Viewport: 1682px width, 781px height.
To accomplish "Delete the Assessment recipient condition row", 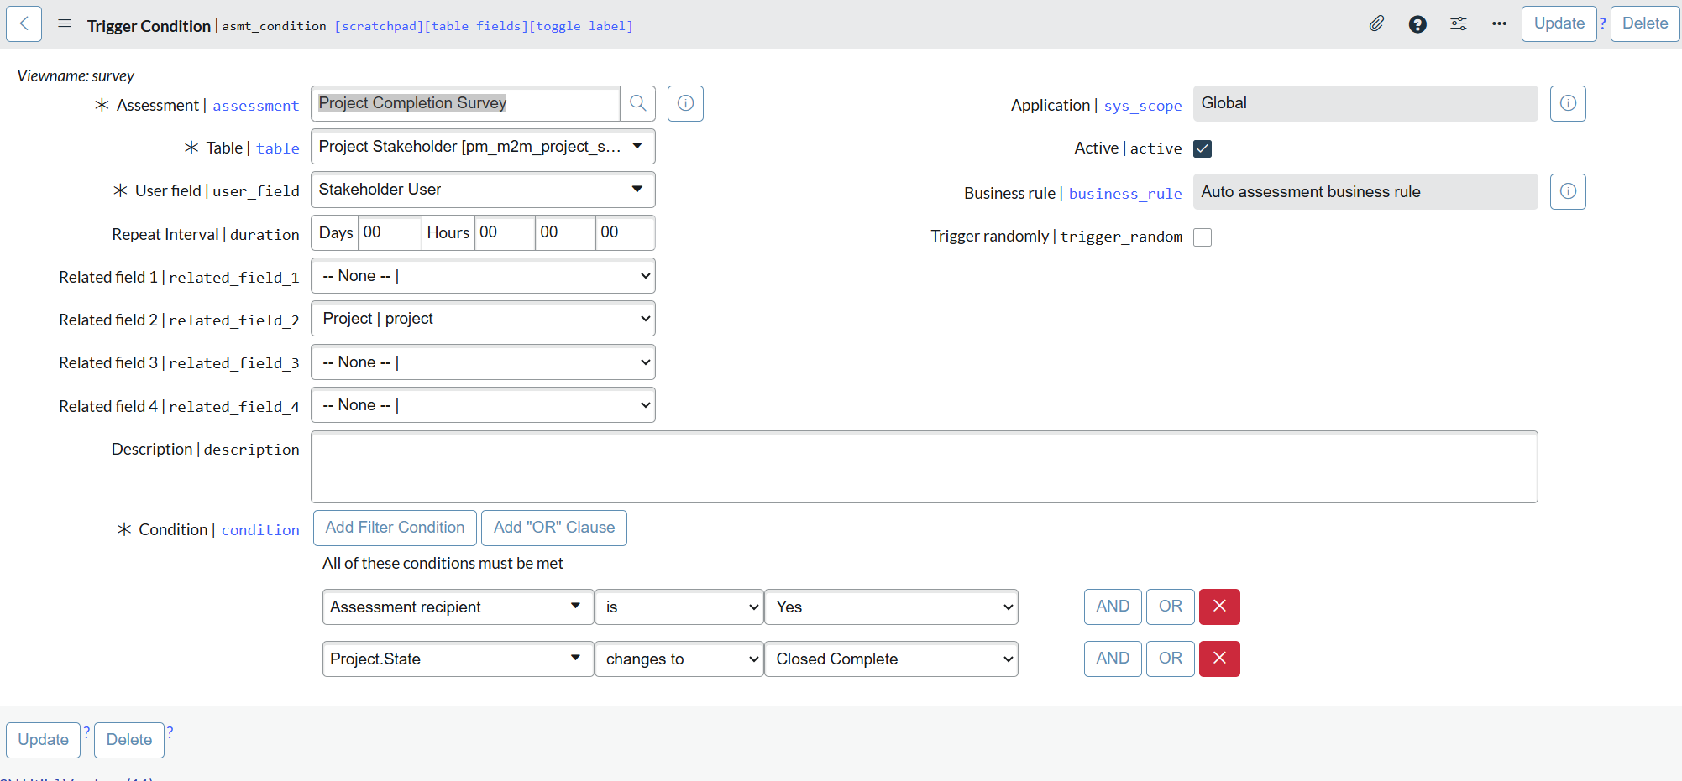I will 1219,607.
